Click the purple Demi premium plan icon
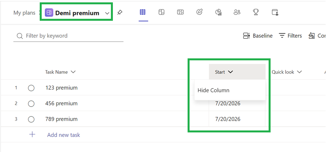Screen dimensions: 328x152 49,13
